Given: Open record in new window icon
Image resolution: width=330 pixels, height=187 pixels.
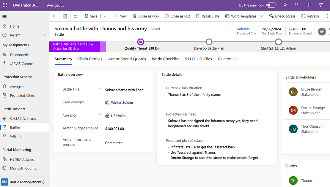Looking at the screenshot, I should point(76,16).
